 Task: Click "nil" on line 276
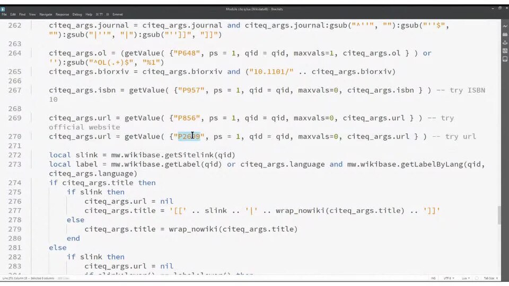pyautogui.click(x=166, y=201)
